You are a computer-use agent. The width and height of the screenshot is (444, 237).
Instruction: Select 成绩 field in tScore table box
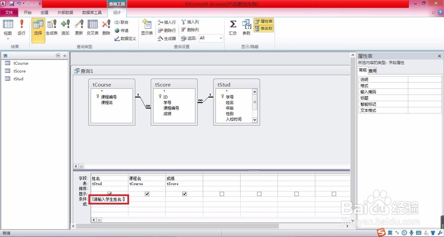pyautogui.click(x=167, y=114)
